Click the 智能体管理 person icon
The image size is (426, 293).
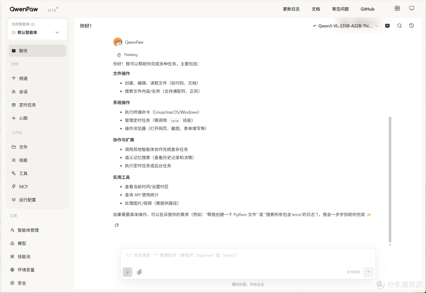click(x=12, y=230)
